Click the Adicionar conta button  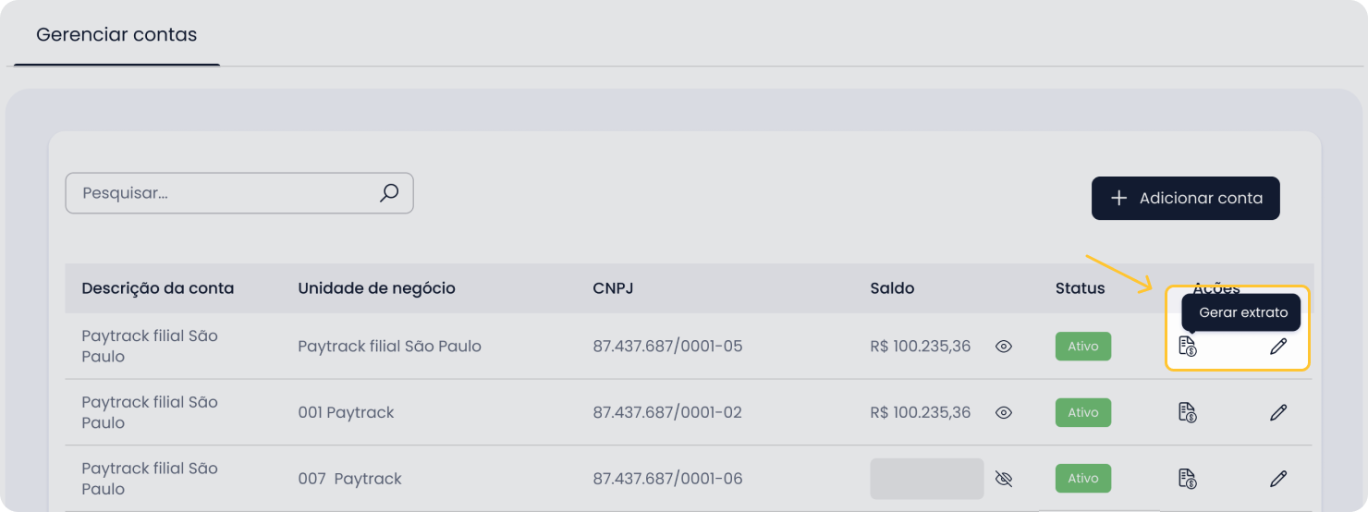1186,198
